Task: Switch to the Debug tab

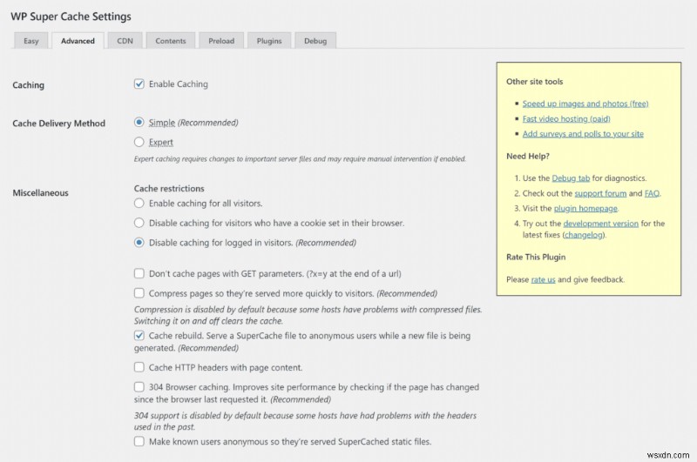Action: tap(315, 41)
